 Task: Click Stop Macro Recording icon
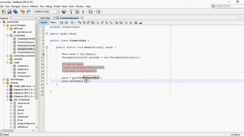click(130, 23)
